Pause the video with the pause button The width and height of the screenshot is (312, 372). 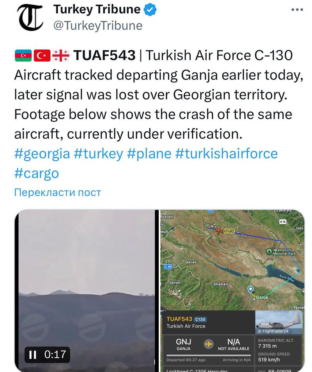(33, 354)
